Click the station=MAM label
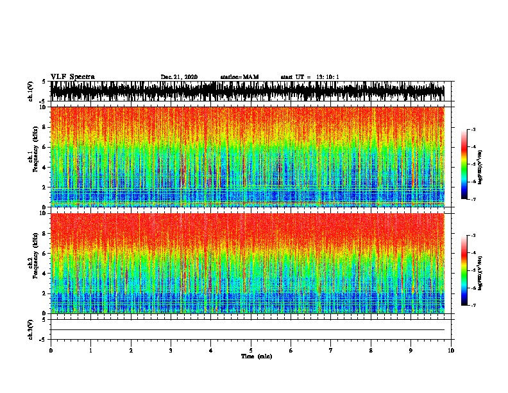The width and height of the screenshot is (508, 393). coord(239,77)
